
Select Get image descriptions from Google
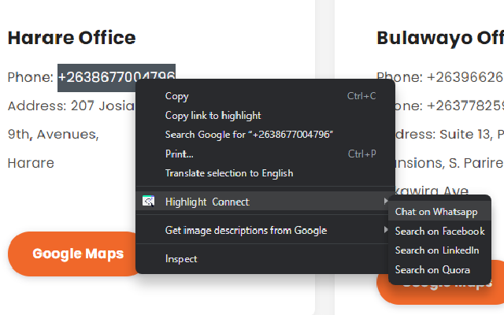click(x=246, y=231)
